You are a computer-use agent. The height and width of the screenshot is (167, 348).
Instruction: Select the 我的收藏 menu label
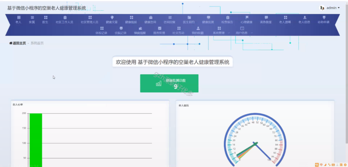(x=198, y=33)
